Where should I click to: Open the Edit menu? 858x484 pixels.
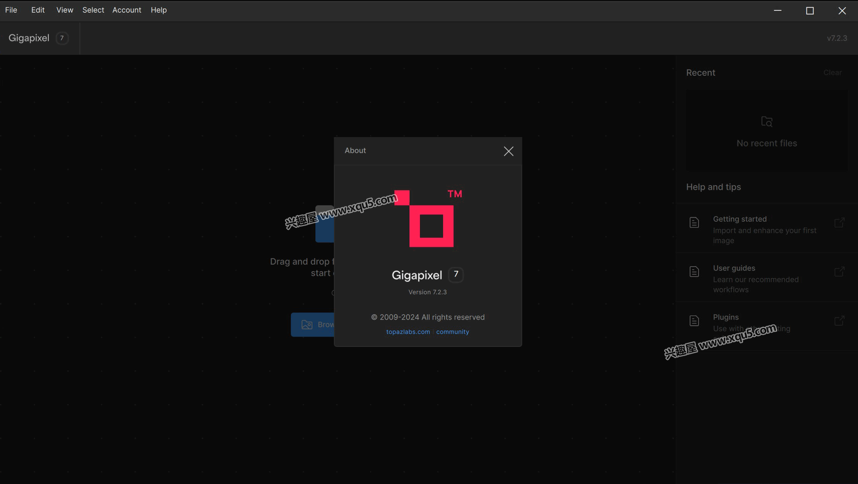[38, 10]
